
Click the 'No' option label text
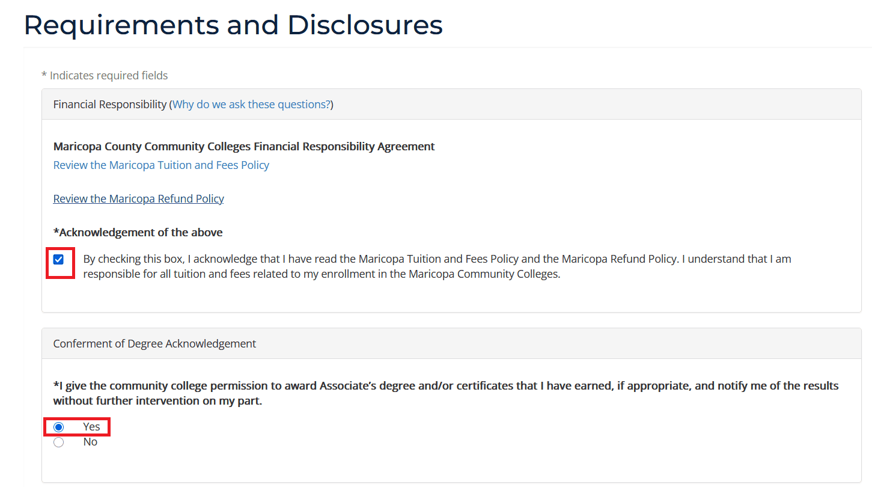[x=90, y=443]
